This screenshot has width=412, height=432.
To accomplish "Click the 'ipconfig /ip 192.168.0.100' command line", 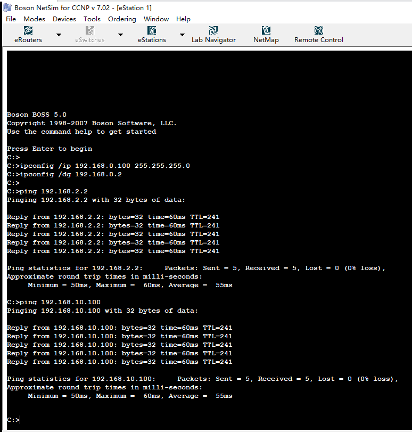I will (98, 166).
